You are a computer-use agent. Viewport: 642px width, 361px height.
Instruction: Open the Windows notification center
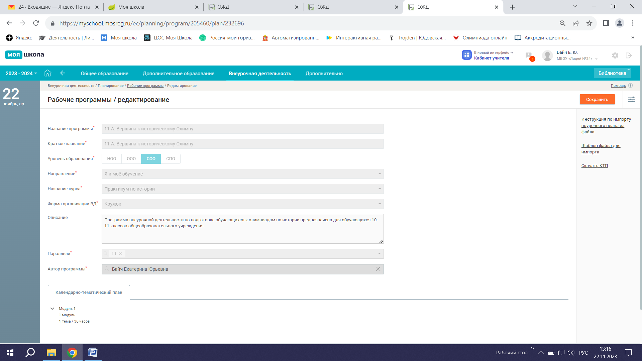(628, 353)
